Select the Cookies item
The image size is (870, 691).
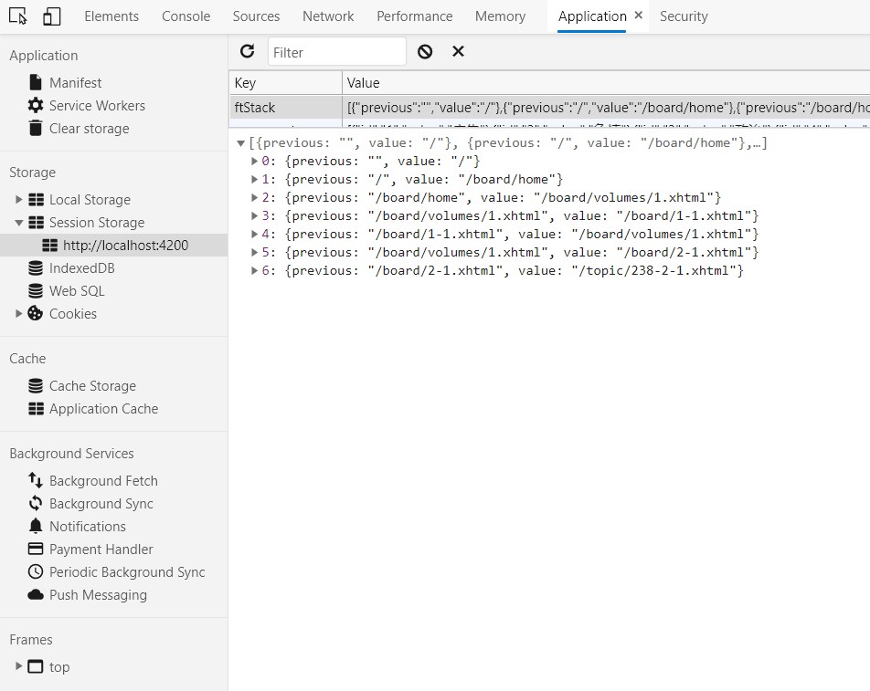pos(73,314)
